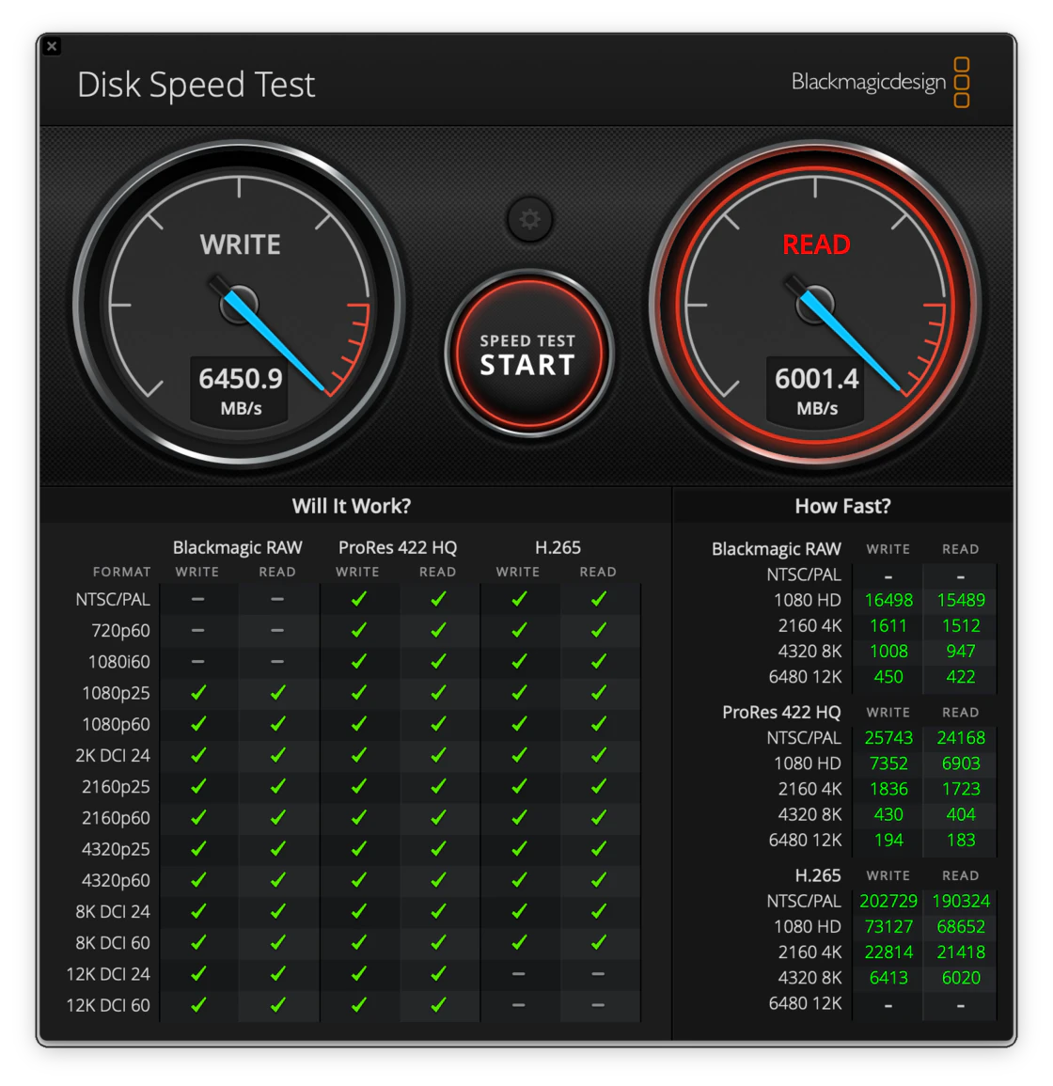Click the green checkmark for 1080p25 Blackmagic RAW write
This screenshot has width=1053, height=1086.
(x=198, y=693)
